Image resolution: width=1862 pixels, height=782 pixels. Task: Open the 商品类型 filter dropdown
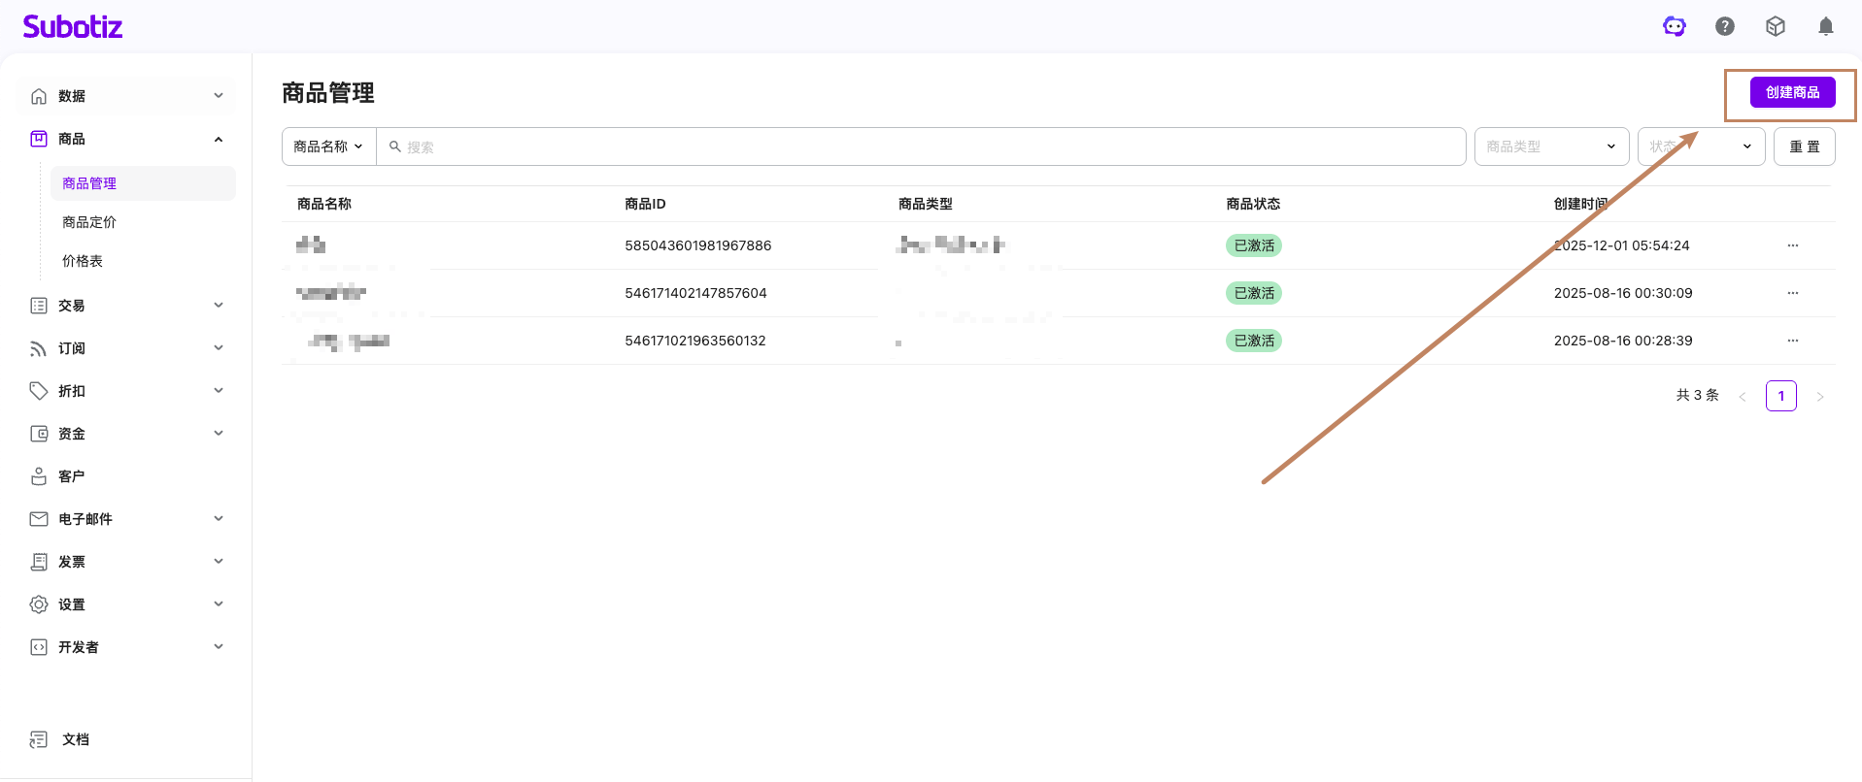tap(1551, 147)
